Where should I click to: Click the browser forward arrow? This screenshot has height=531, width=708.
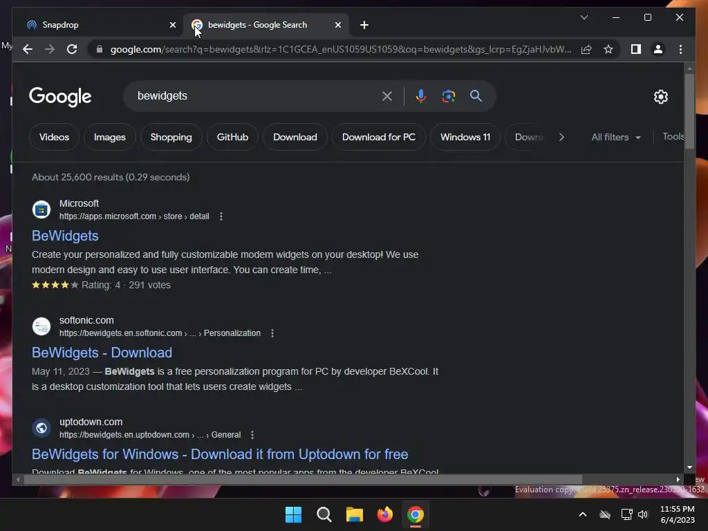point(50,49)
